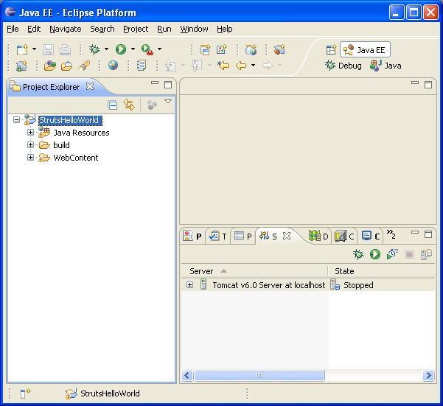Image resolution: width=443 pixels, height=406 pixels.
Task: Click the horizontal scrollbar in Servers view
Action: [x=259, y=376]
